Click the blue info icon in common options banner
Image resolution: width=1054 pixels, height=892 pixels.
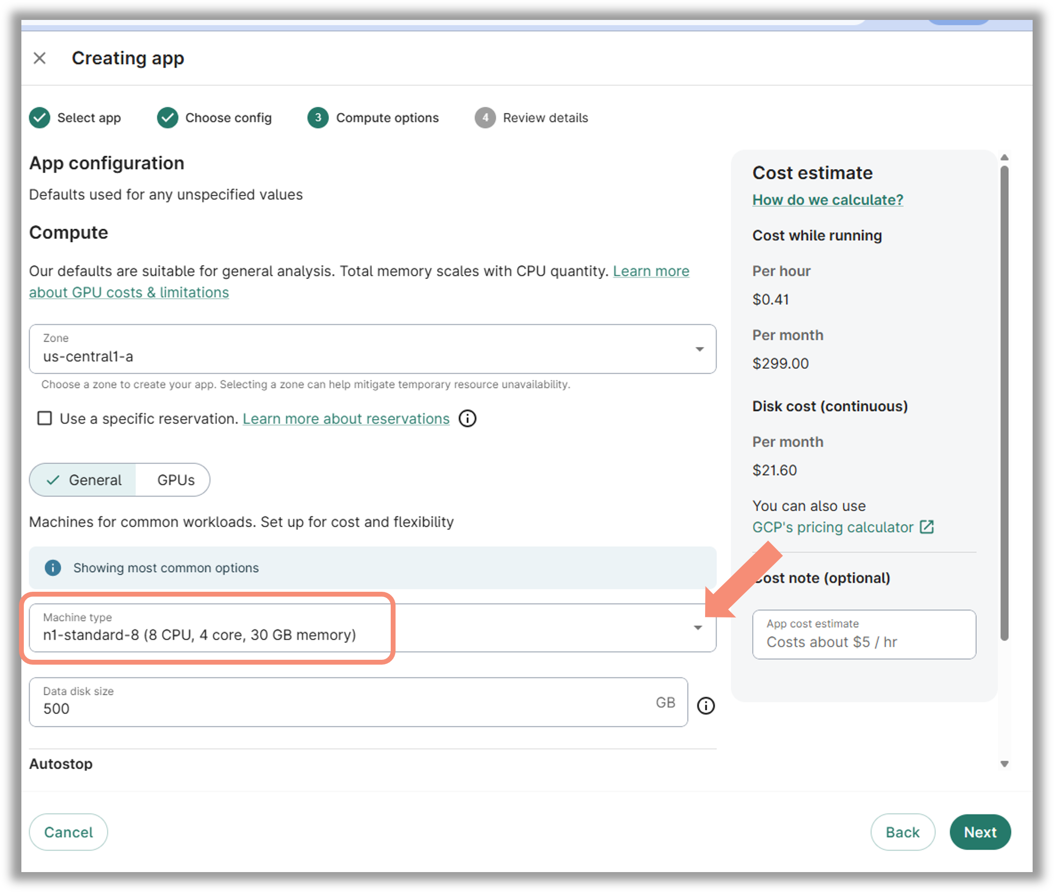(x=52, y=568)
